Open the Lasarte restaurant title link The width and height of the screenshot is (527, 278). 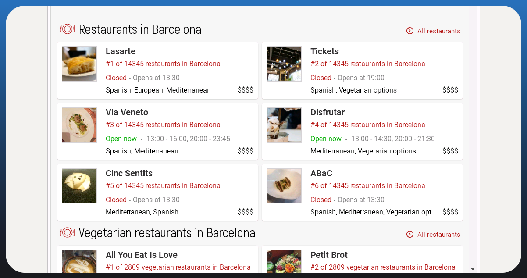click(121, 51)
